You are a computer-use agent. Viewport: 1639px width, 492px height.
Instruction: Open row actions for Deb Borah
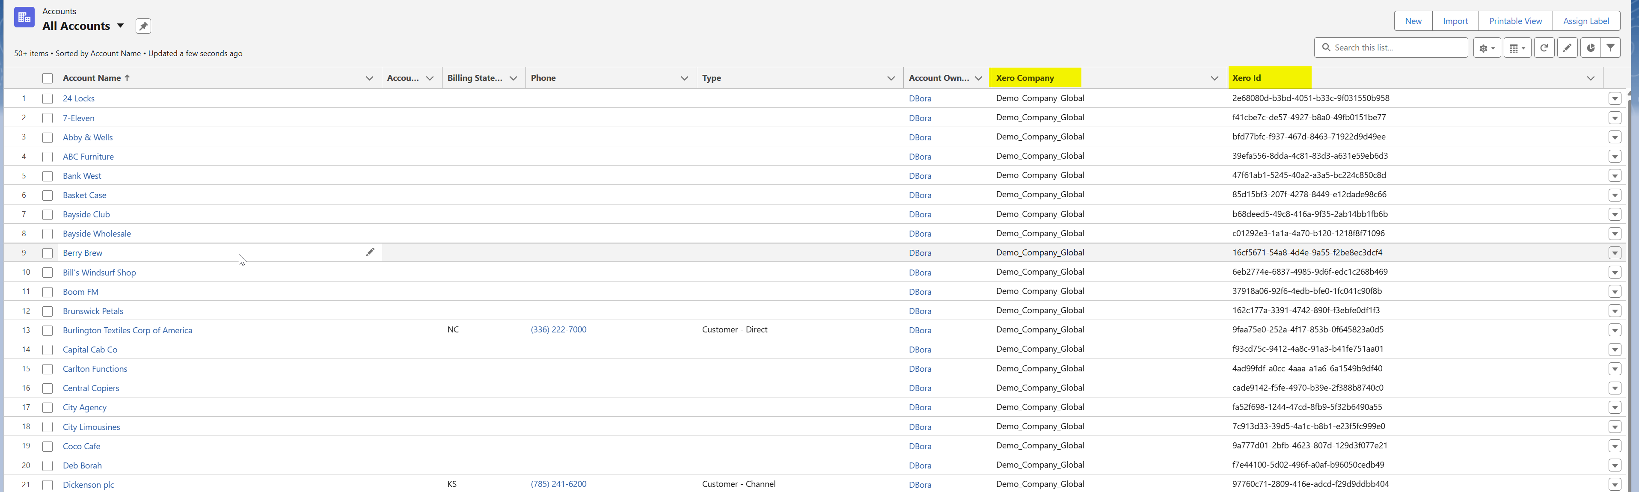tap(1615, 465)
